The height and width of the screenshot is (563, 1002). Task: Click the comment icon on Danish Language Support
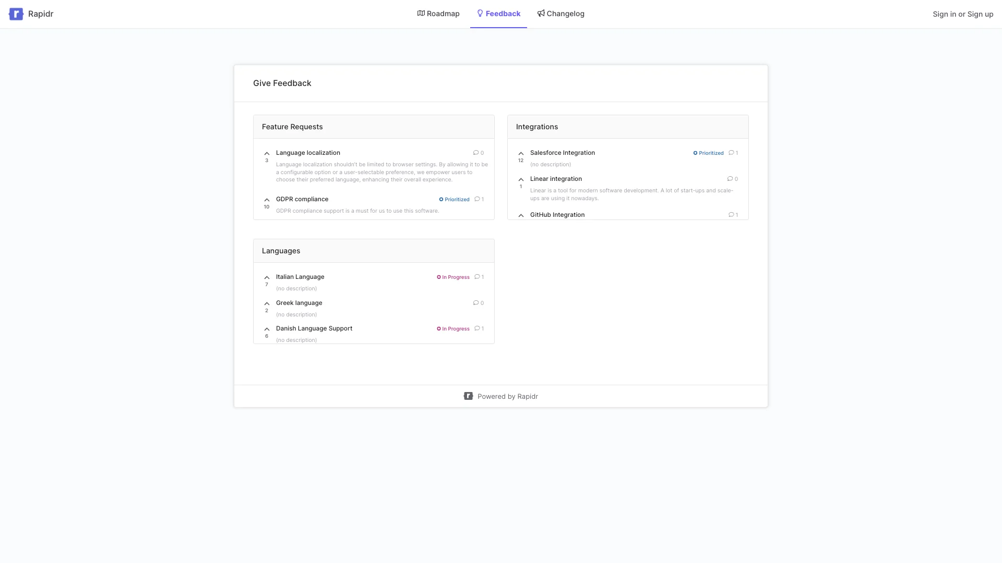click(x=476, y=328)
